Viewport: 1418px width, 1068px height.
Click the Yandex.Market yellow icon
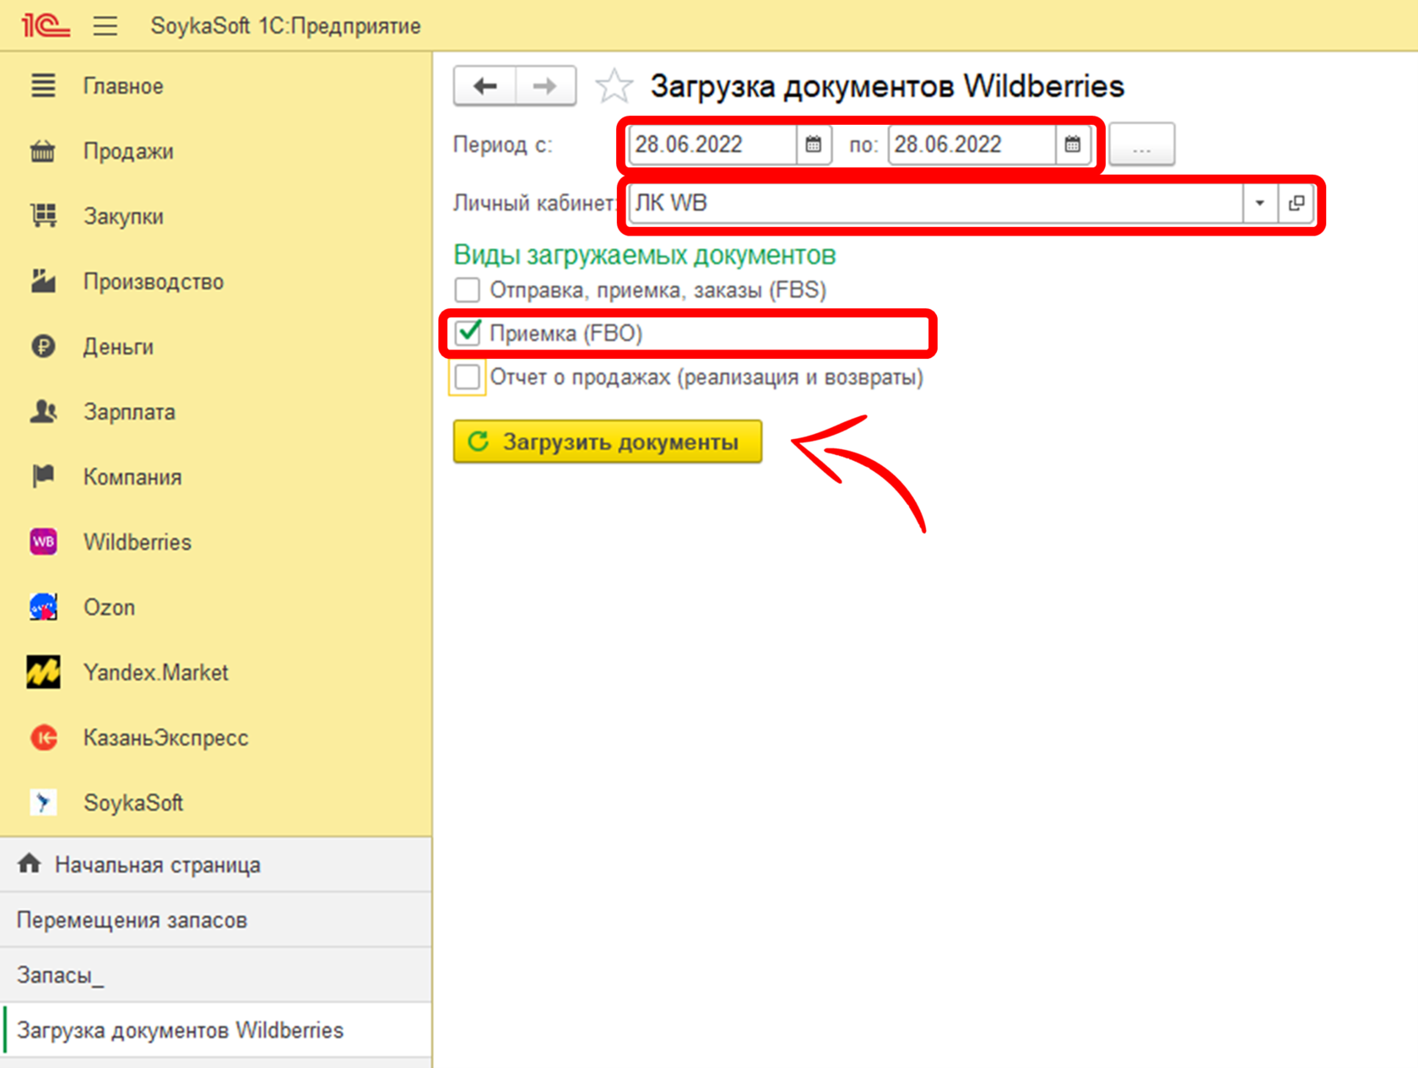43,672
